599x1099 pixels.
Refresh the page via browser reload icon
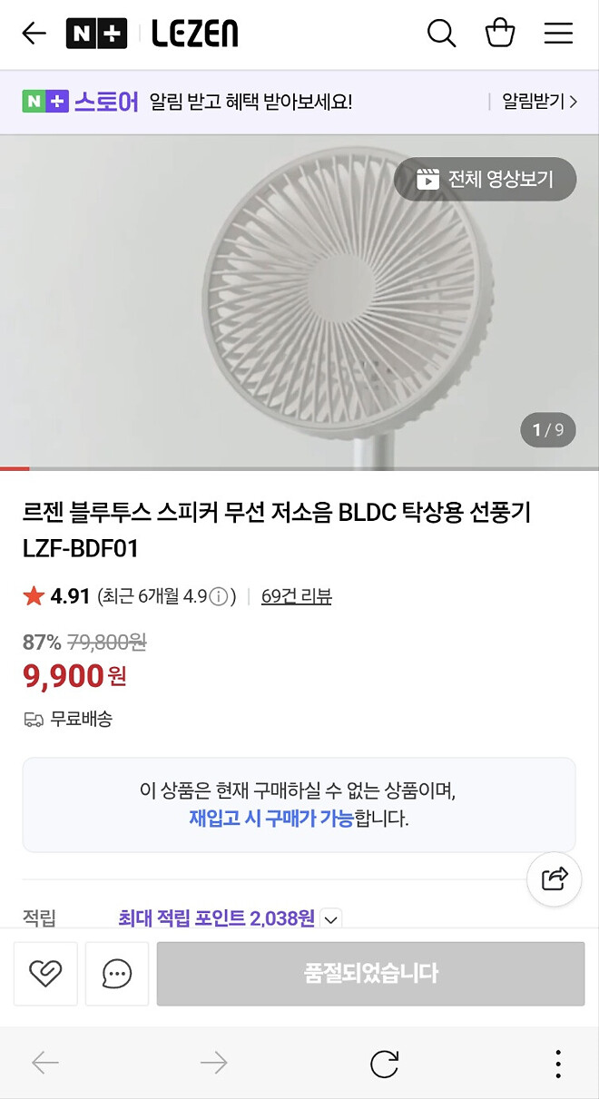[x=382, y=1064]
